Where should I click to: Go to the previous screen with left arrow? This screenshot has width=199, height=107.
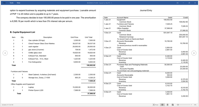click(x=5, y=53)
